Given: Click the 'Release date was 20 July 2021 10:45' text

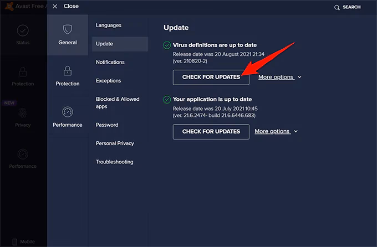Looking at the screenshot, I should pyautogui.click(x=215, y=109).
